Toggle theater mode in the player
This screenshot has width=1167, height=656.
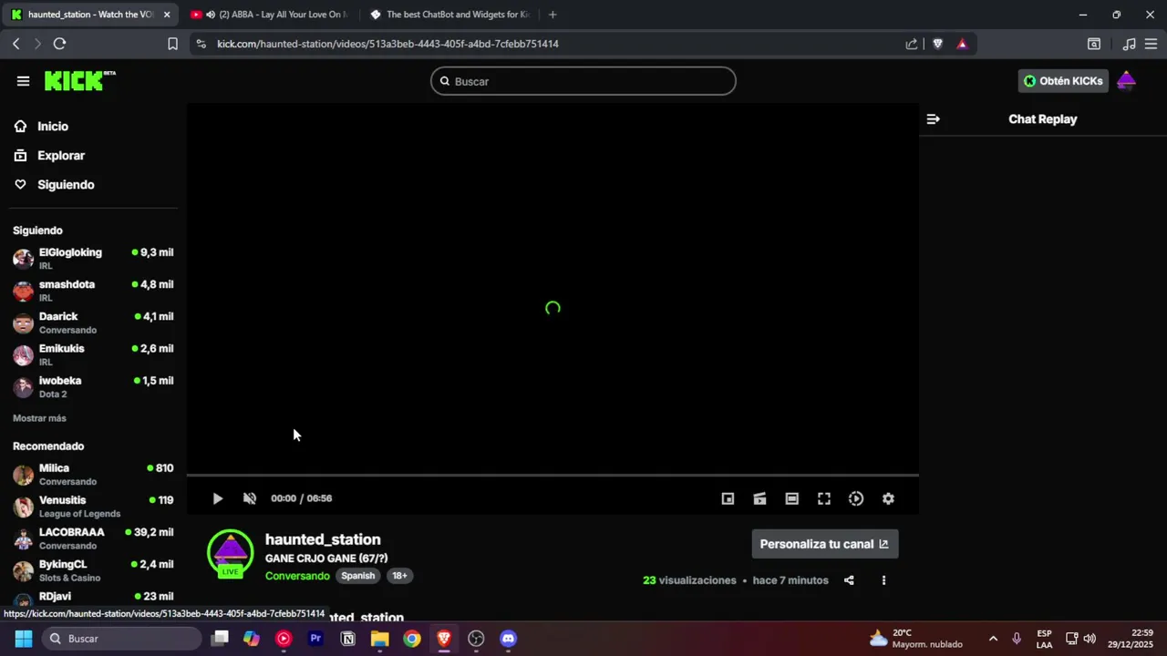pyautogui.click(x=791, y=498)
